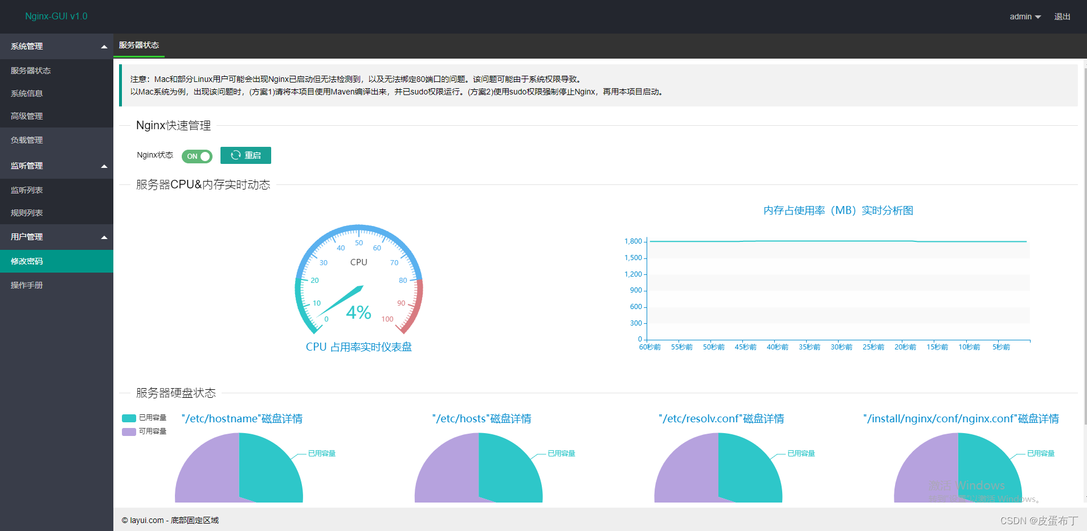The width and height of the screenshot is (1087, 531).
Task: Open 操作手册 in sidebar
Action: pos(56,285)
